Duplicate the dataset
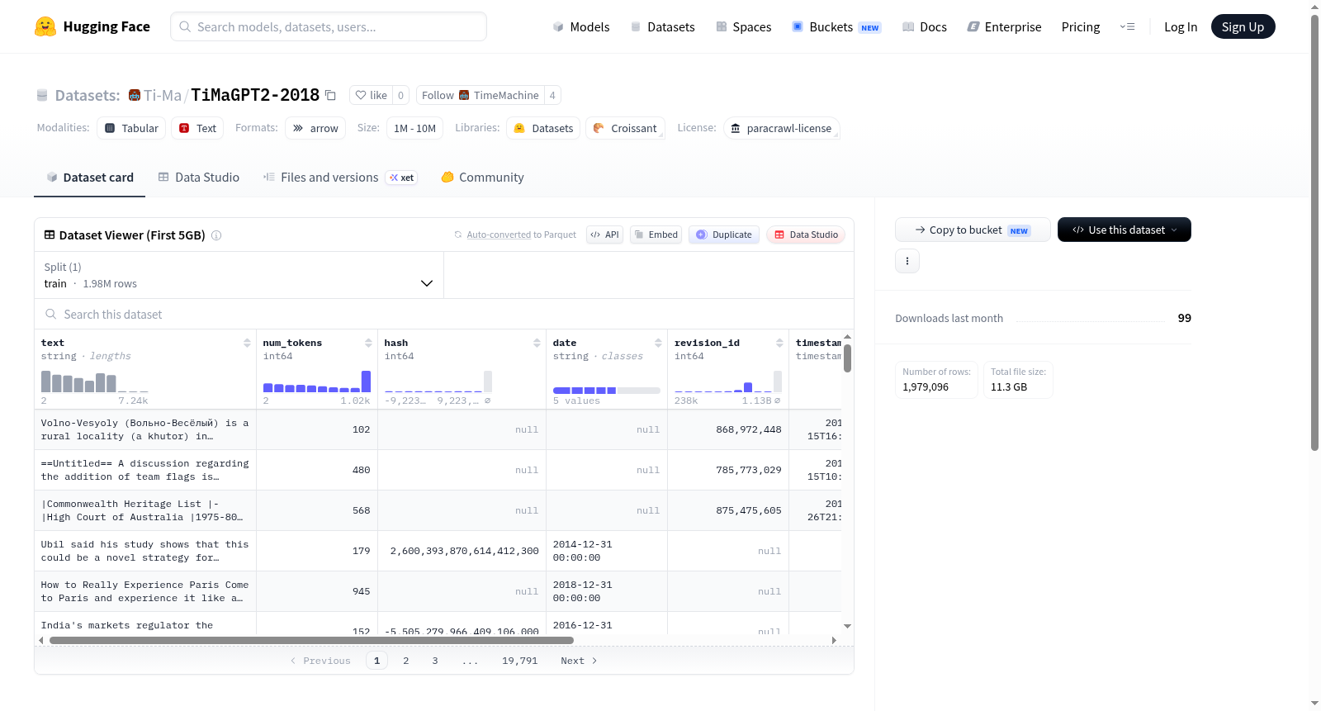 pos(724,235)
